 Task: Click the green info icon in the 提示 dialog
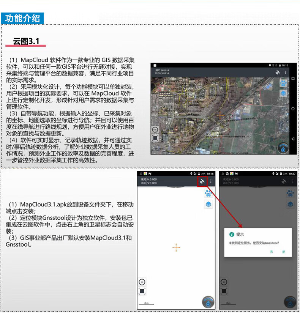232,234
